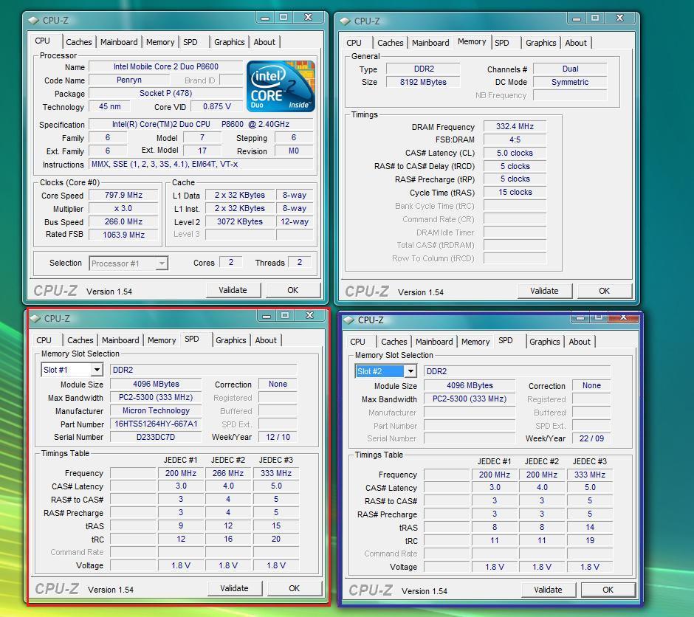Switch to Caches tab in the Intel logo window
The height and width of the screenshot is (617, 694).
(79, 42)
